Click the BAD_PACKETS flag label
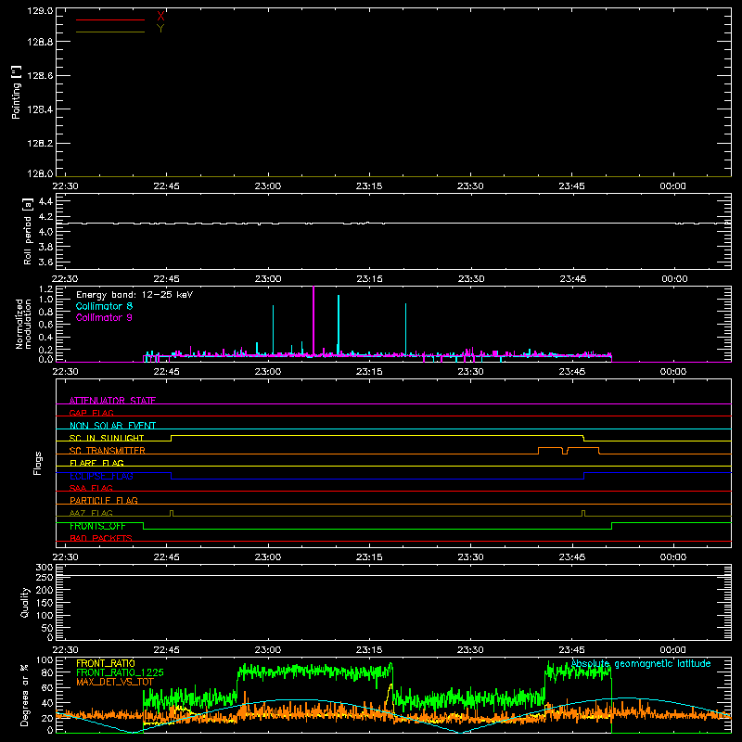Screen dimensions: 742x742 click(x=101, y=538)
